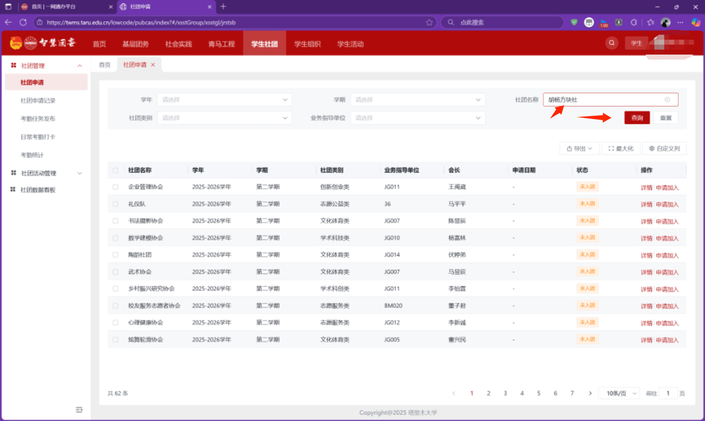Click the browser refresh icon
Screen dimensions: 705x421
pos(23,22)
